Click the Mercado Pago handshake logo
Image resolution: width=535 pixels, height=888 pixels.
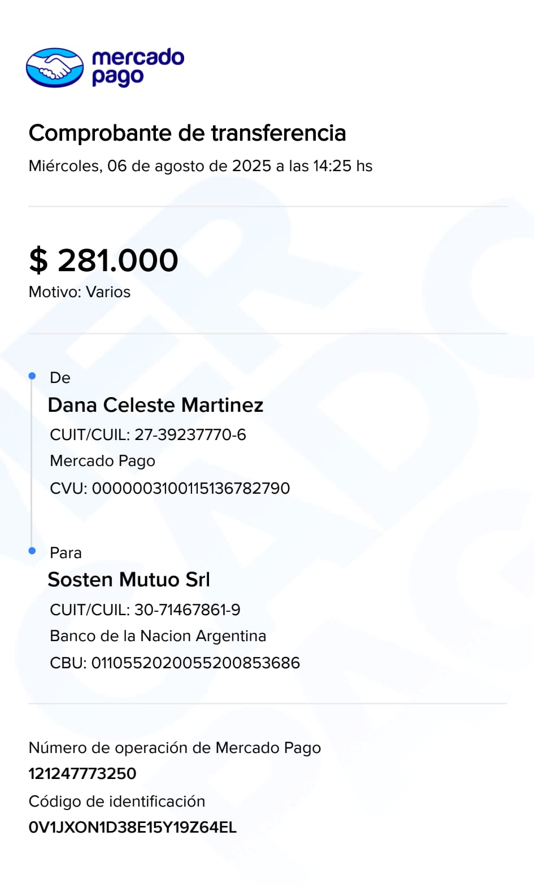[x=55, y=68]
